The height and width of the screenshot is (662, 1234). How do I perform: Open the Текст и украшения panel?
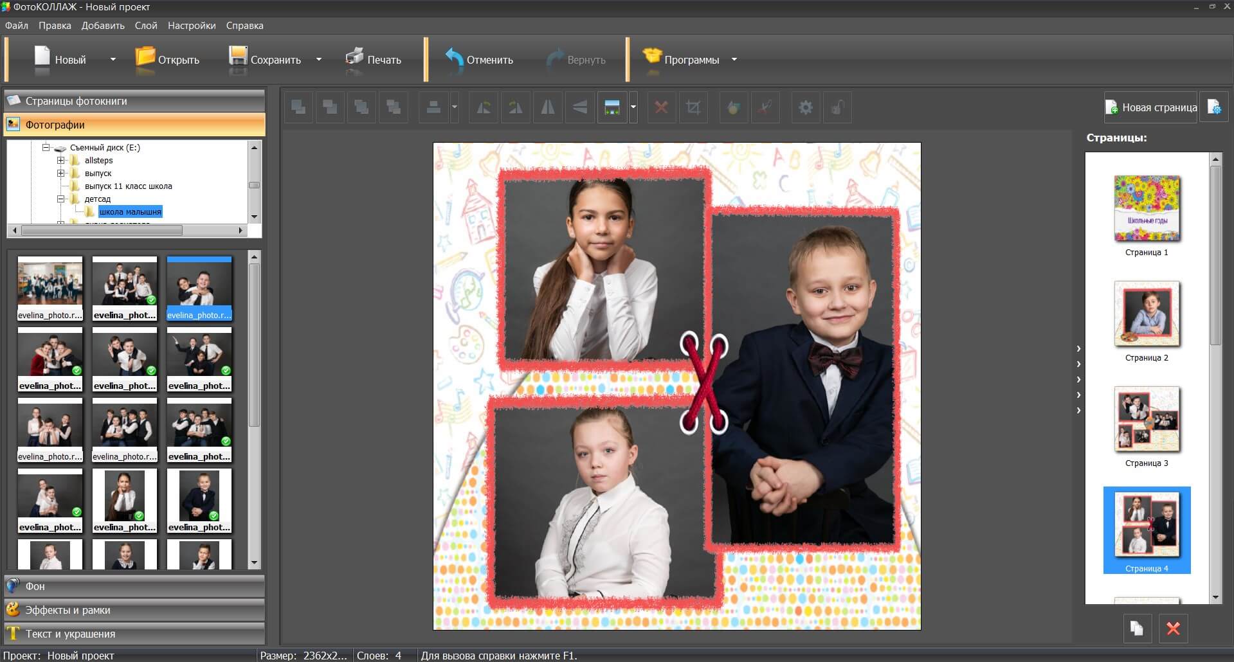coord(134,634)
